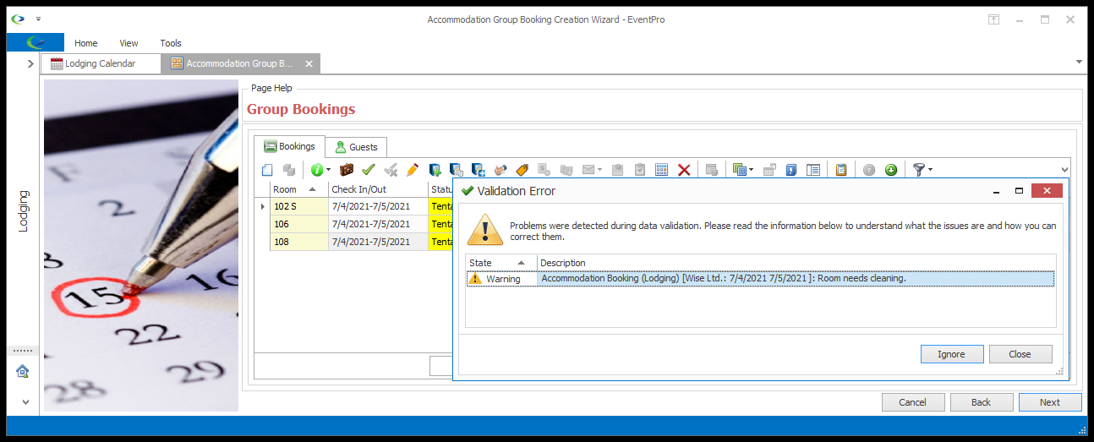
Task: Click the Description column header
Action: point(796,263)
